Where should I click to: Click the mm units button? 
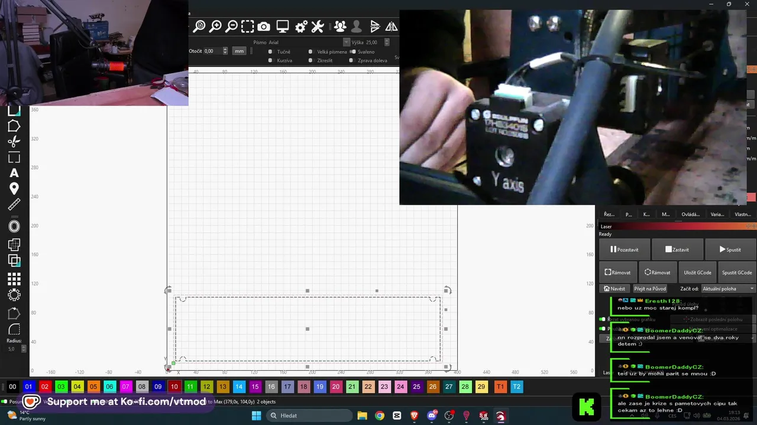point(239,51)
